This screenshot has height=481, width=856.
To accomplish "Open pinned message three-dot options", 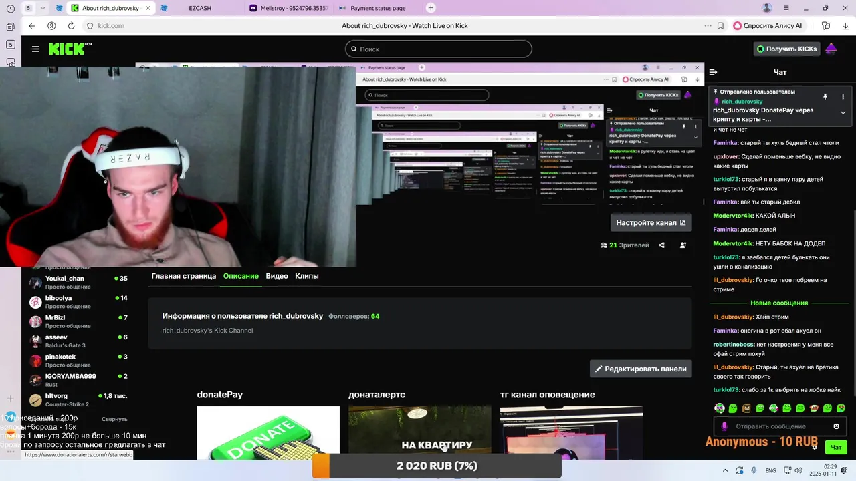I will pos(843,97).
